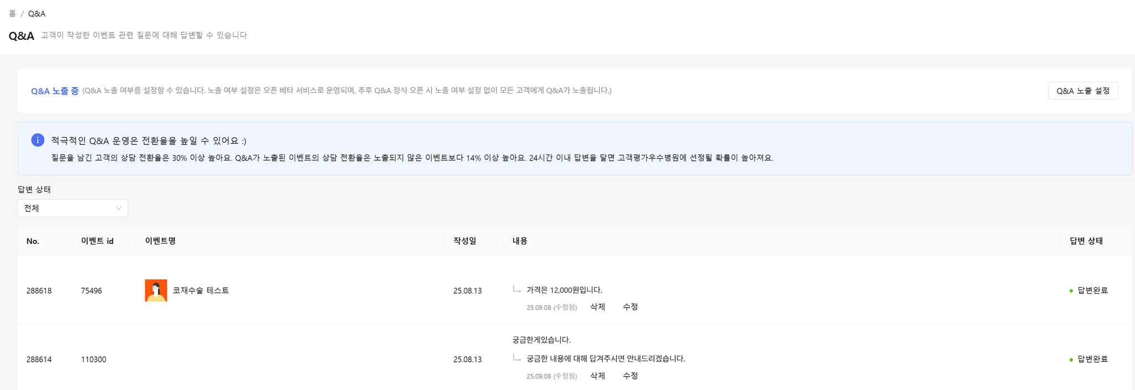Image resolution: width=1135 pixels, height=390 pixels.
Task: Select the question text 궁금한게있습니다.
Action: pyautogui.click(x=541, y=340)
